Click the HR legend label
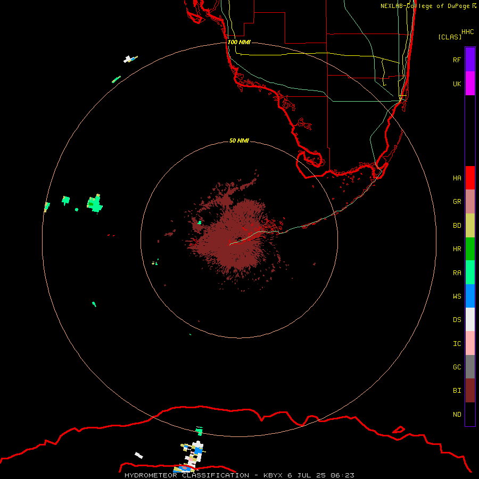 pos(457,249)
